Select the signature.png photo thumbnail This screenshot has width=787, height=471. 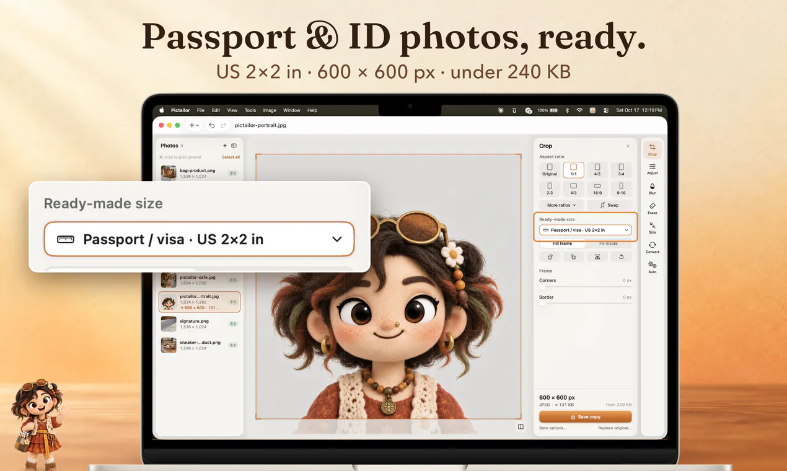pos(169,324)
